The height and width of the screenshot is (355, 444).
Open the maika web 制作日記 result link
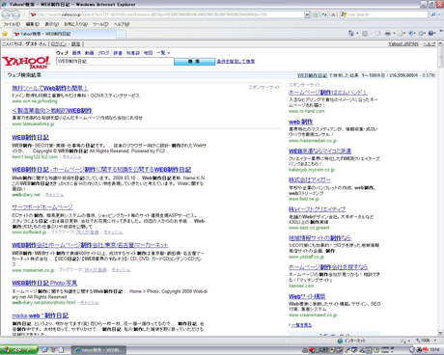40,315
